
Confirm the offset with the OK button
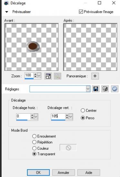point(38,172)
